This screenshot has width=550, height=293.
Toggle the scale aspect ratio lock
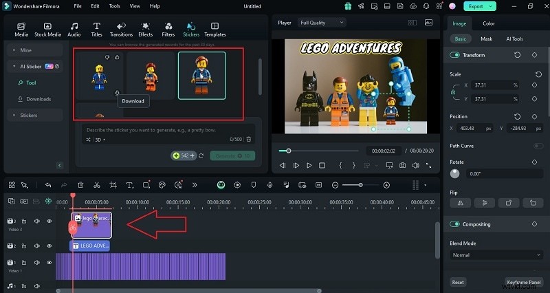453,92
